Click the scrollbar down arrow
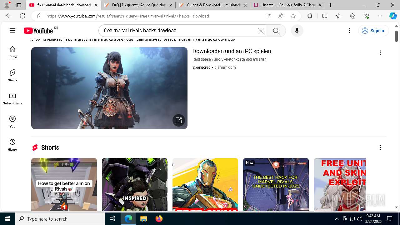 [x=396, y=207]
